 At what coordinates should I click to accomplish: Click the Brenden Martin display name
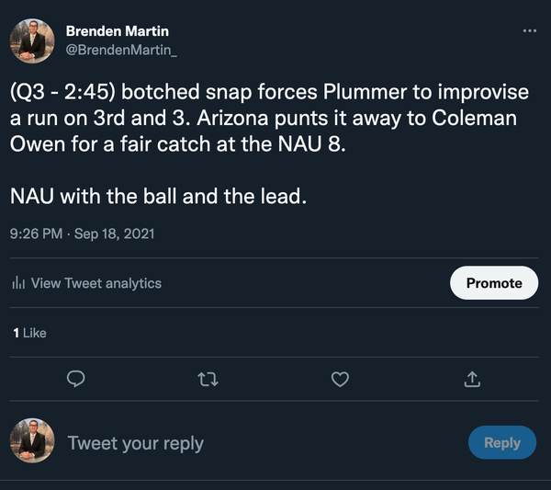(117, 30)
